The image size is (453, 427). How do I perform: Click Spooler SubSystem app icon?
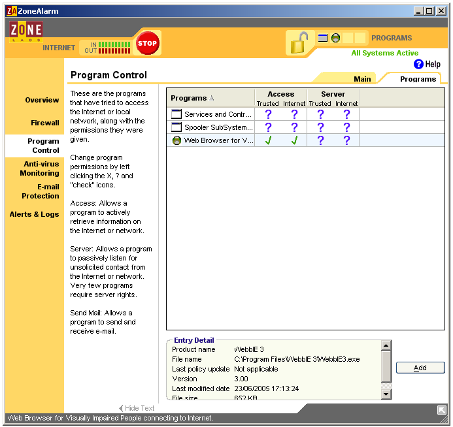[x=176, y=127]
